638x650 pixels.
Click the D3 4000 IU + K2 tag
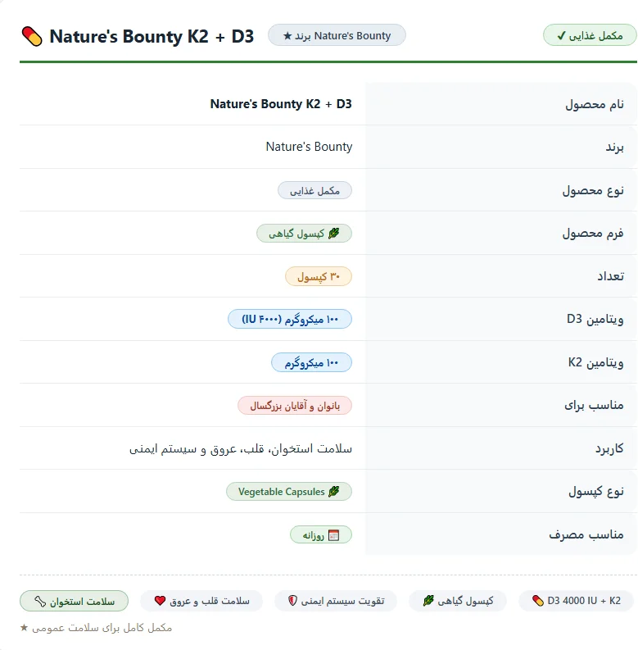[x=578, y=601]
